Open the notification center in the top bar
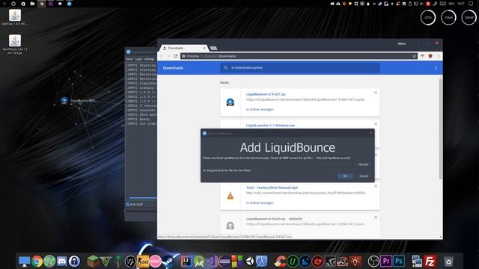This screenshot has width=479, height=269. click(471, 4)
